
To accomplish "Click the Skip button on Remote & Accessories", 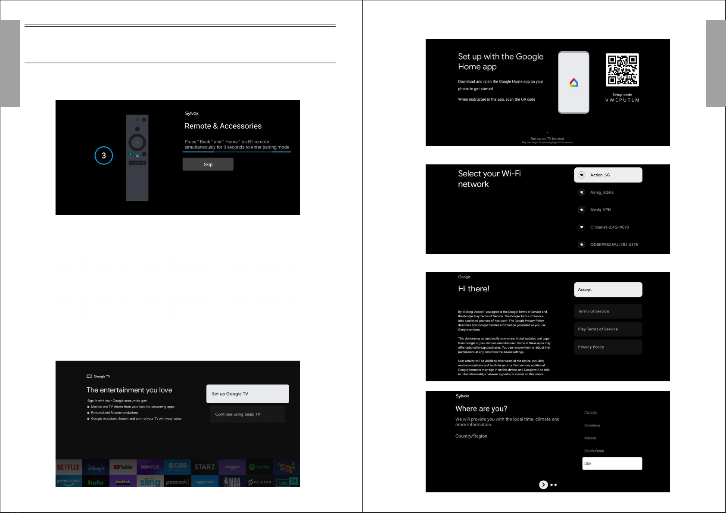I will click(x=208, y=164).
